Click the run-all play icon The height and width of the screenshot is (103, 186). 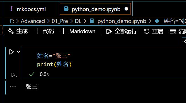pyautogui.click(x=109, y=31)
